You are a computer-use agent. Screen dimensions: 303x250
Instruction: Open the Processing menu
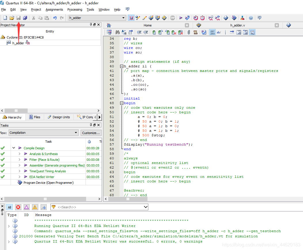pyautogui.click(x=75, y=9)
